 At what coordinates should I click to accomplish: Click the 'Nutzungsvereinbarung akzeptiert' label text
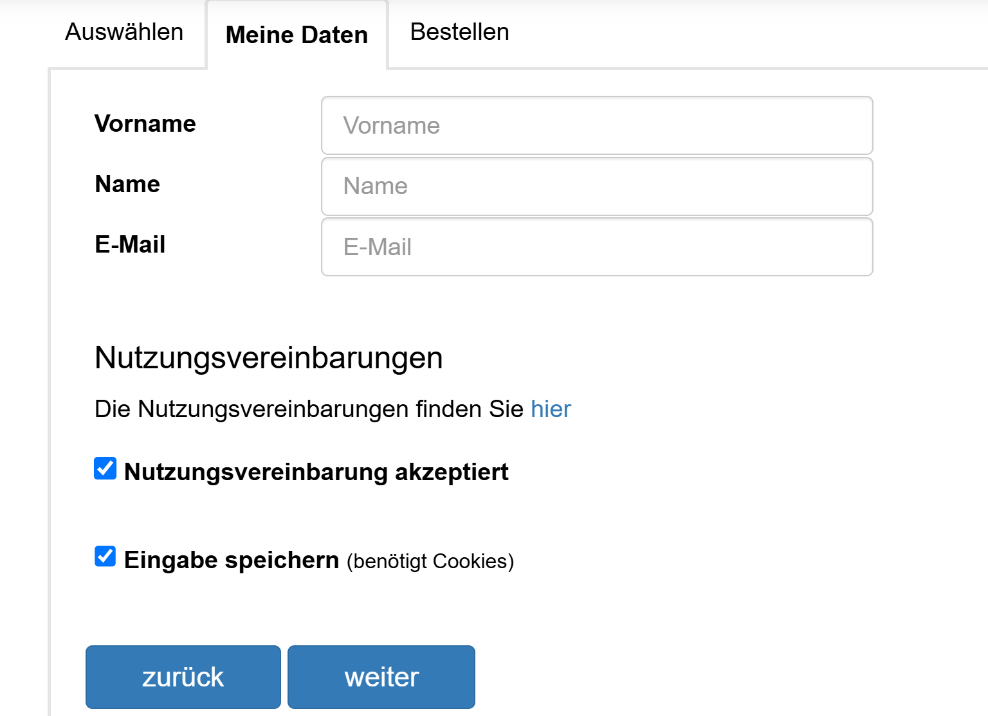click(x=316, y=472)
